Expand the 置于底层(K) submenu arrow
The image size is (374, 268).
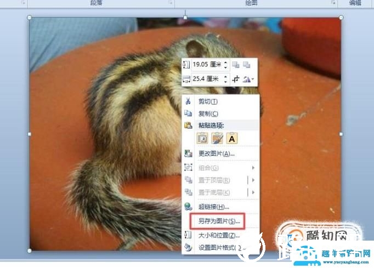[x=253, y=192]
